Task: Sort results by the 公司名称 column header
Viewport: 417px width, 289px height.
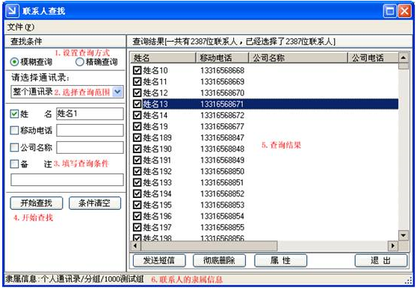Action: click(x=298, y=58)
